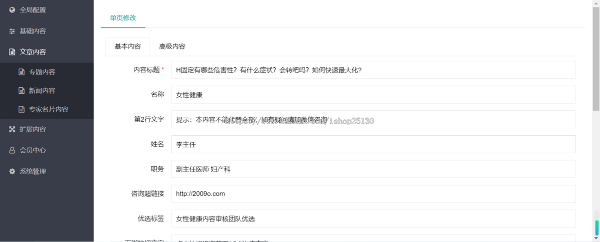The height and width of the screenshot is (242, 600).
Task: Click the 优选标签 label text
Action: coord(150,219)
